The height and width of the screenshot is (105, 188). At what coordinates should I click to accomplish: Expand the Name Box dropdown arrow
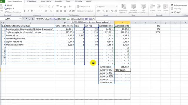(20, 19)
